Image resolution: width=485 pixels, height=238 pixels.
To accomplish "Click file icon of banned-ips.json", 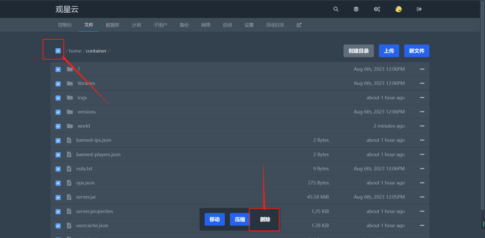I will [69, 140].
